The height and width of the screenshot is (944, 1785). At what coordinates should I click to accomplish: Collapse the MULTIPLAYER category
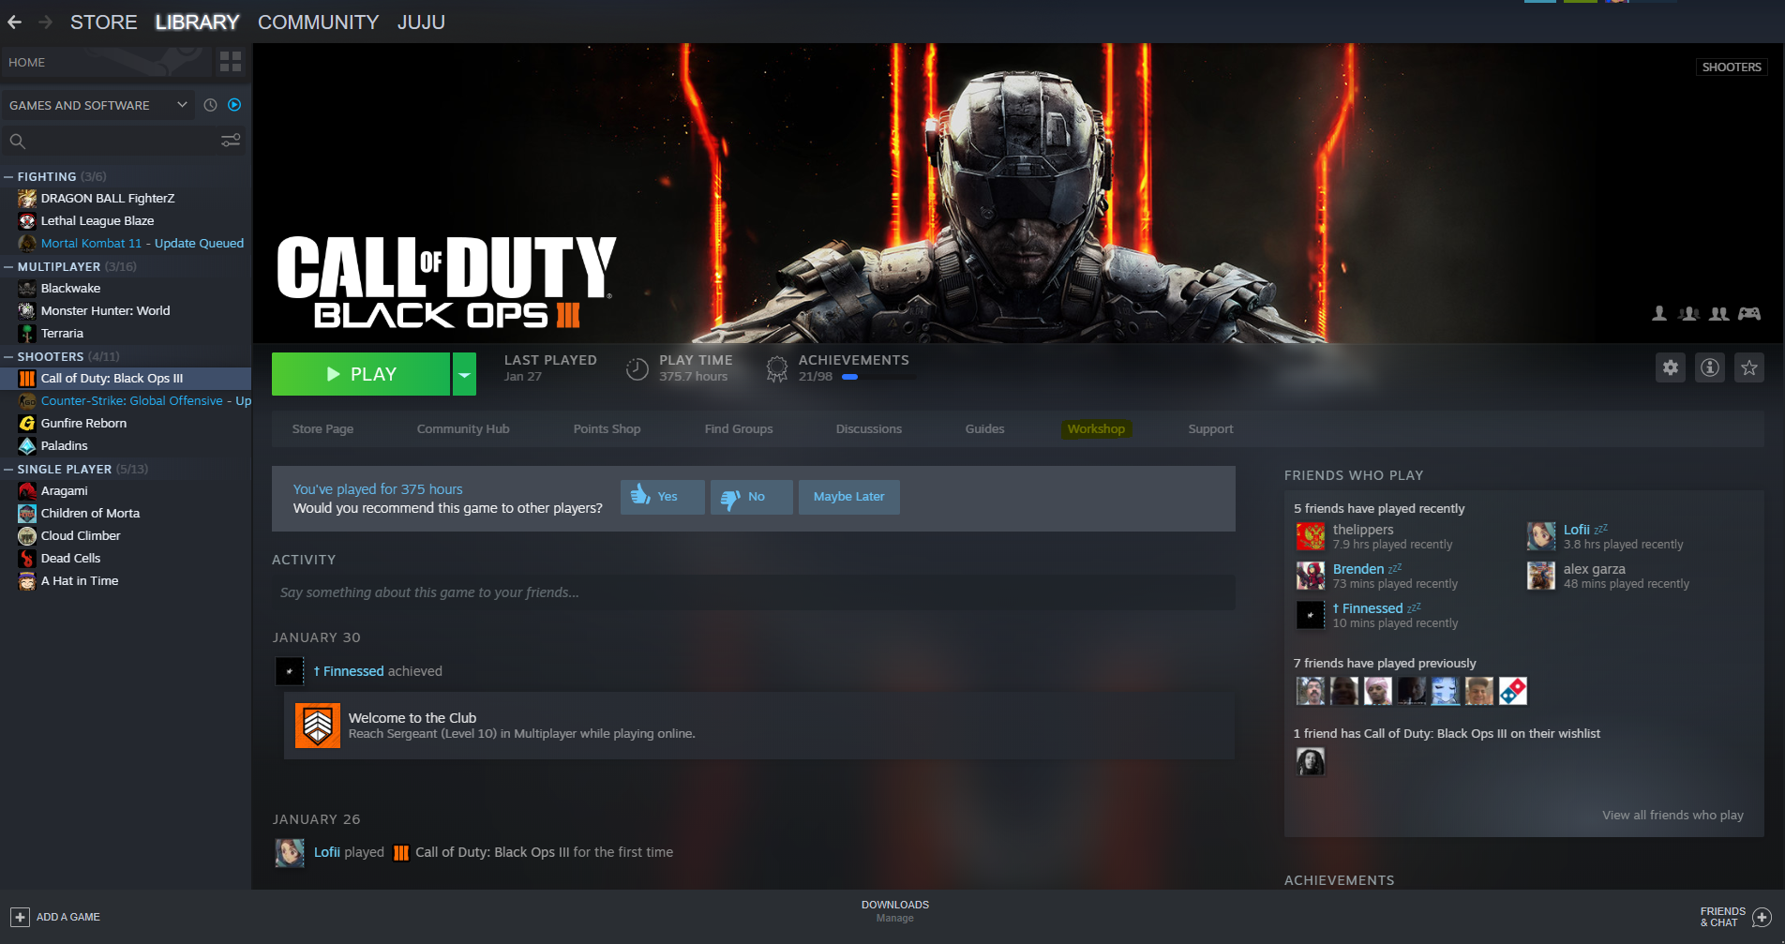8,266
